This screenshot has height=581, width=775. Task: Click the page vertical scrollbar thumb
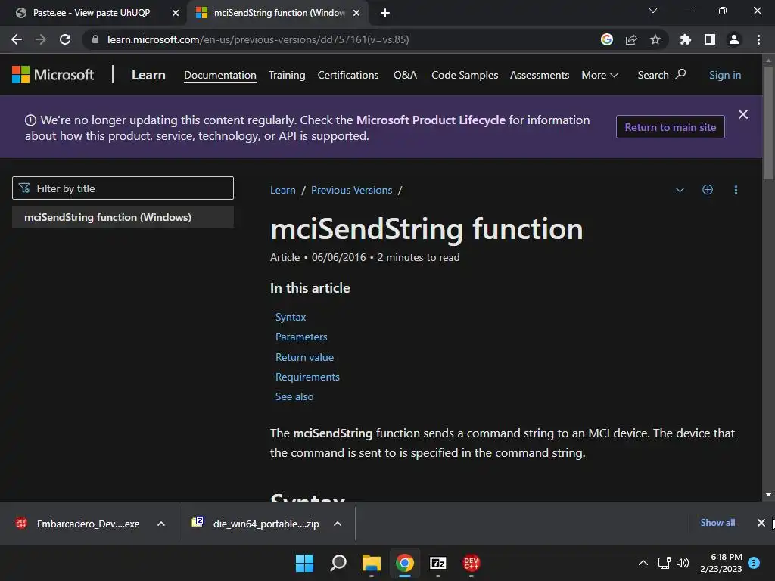click(768, 123)
